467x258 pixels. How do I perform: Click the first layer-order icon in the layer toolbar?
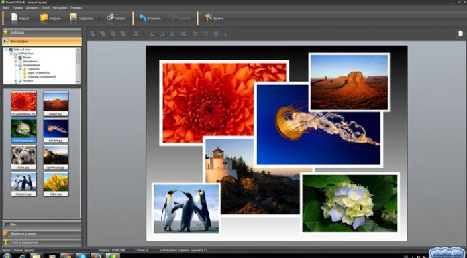(x=93, y=34)
